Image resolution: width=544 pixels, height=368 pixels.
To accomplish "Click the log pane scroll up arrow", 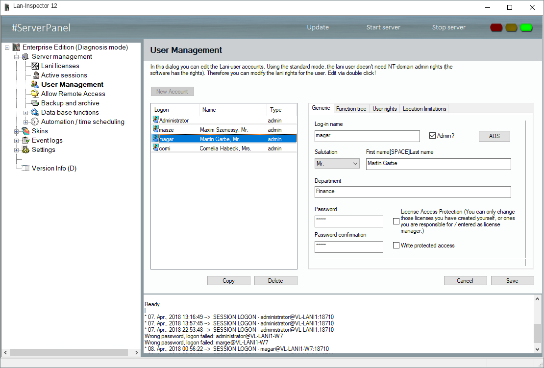I will coord(537,298).
